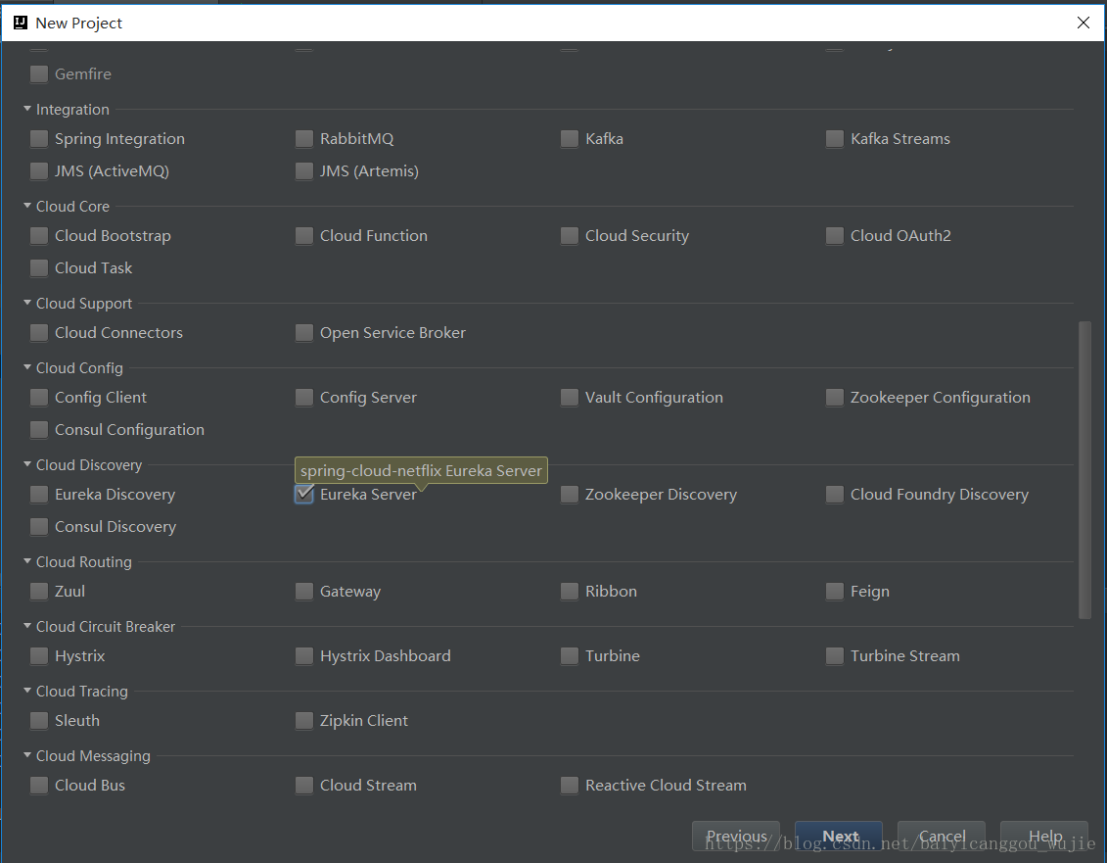Enable Cloud Function dependency

[304, 235]
